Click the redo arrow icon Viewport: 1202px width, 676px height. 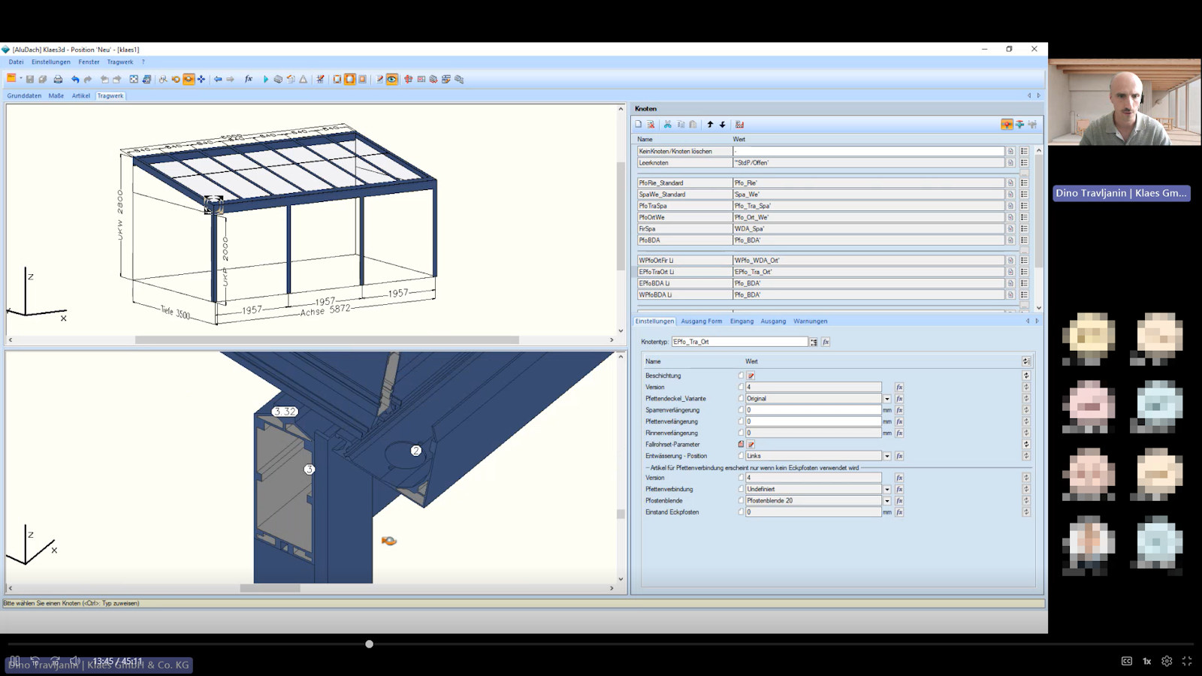coord(88,79)
